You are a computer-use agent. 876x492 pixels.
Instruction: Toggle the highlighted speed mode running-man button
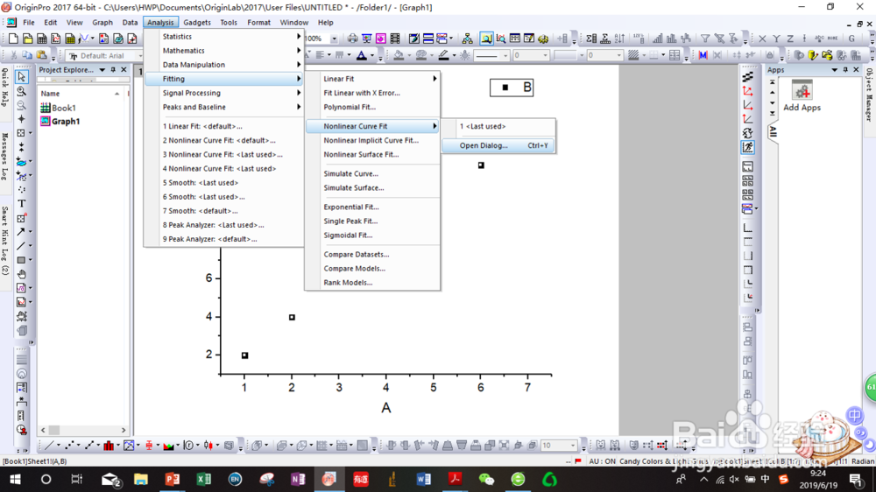(x=748, y=147)
